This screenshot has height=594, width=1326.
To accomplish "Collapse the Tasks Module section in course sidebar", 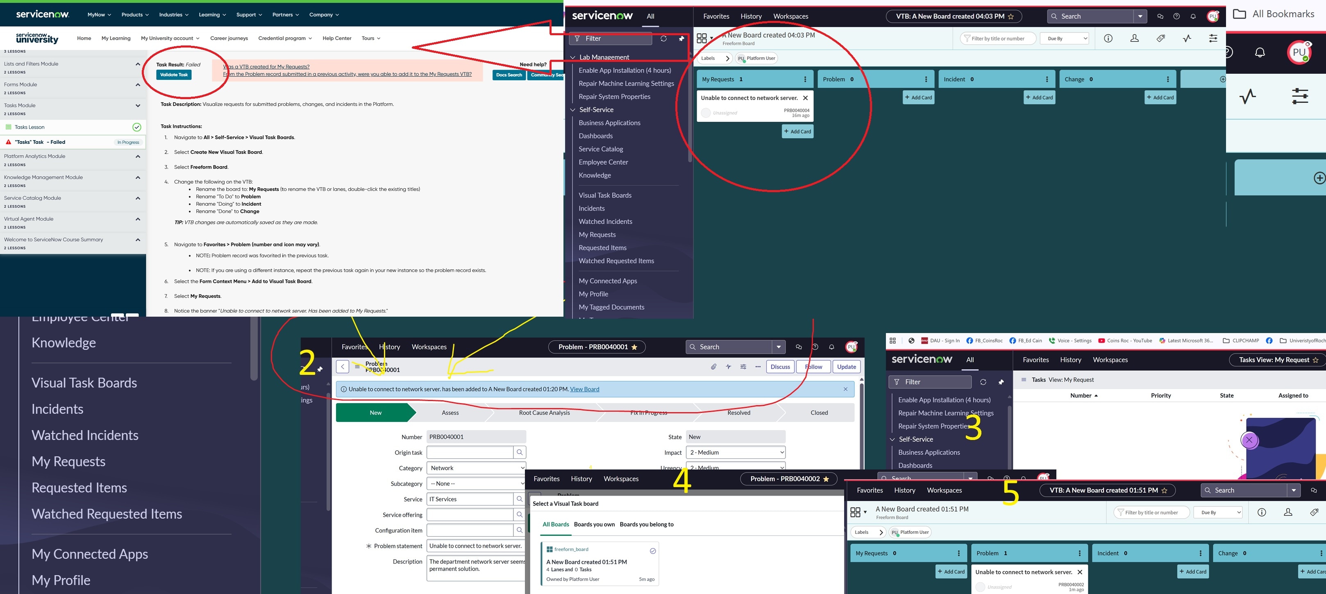I will pyautogui.click(x=137, y=106).
